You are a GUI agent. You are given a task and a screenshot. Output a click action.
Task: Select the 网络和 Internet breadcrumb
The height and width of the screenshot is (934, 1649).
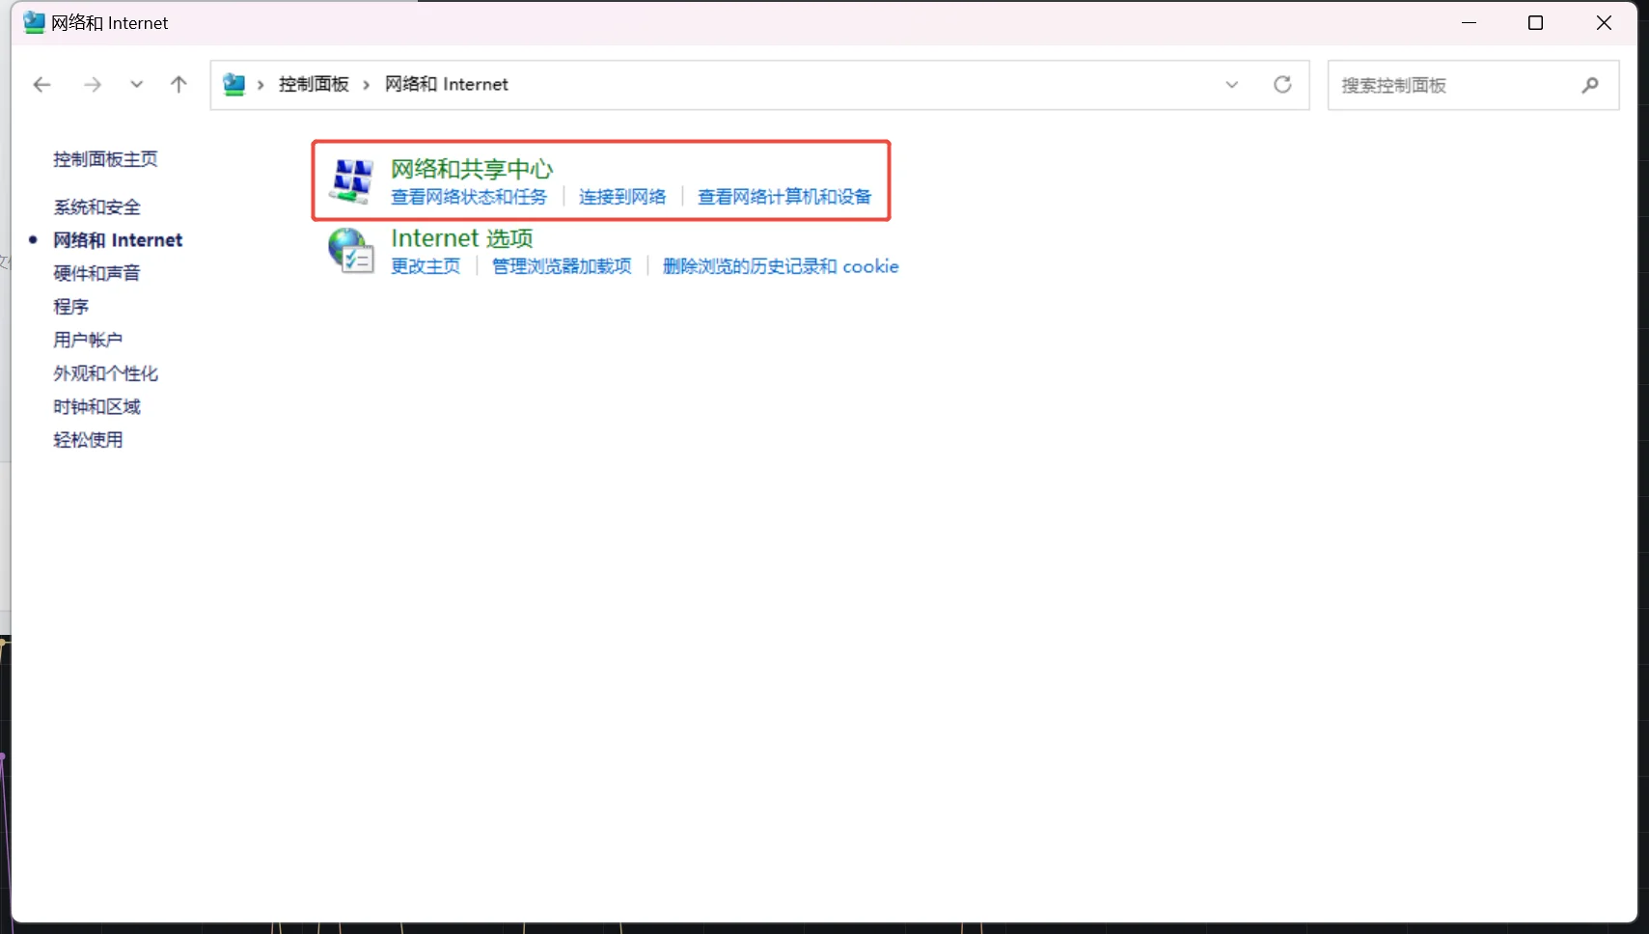(x=447, y=85)
